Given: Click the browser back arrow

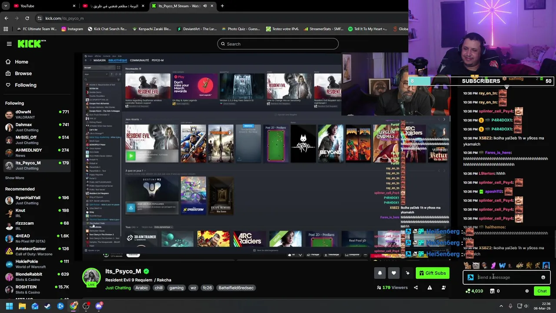Looking at the screenshot, I should (x=6, y=18).
